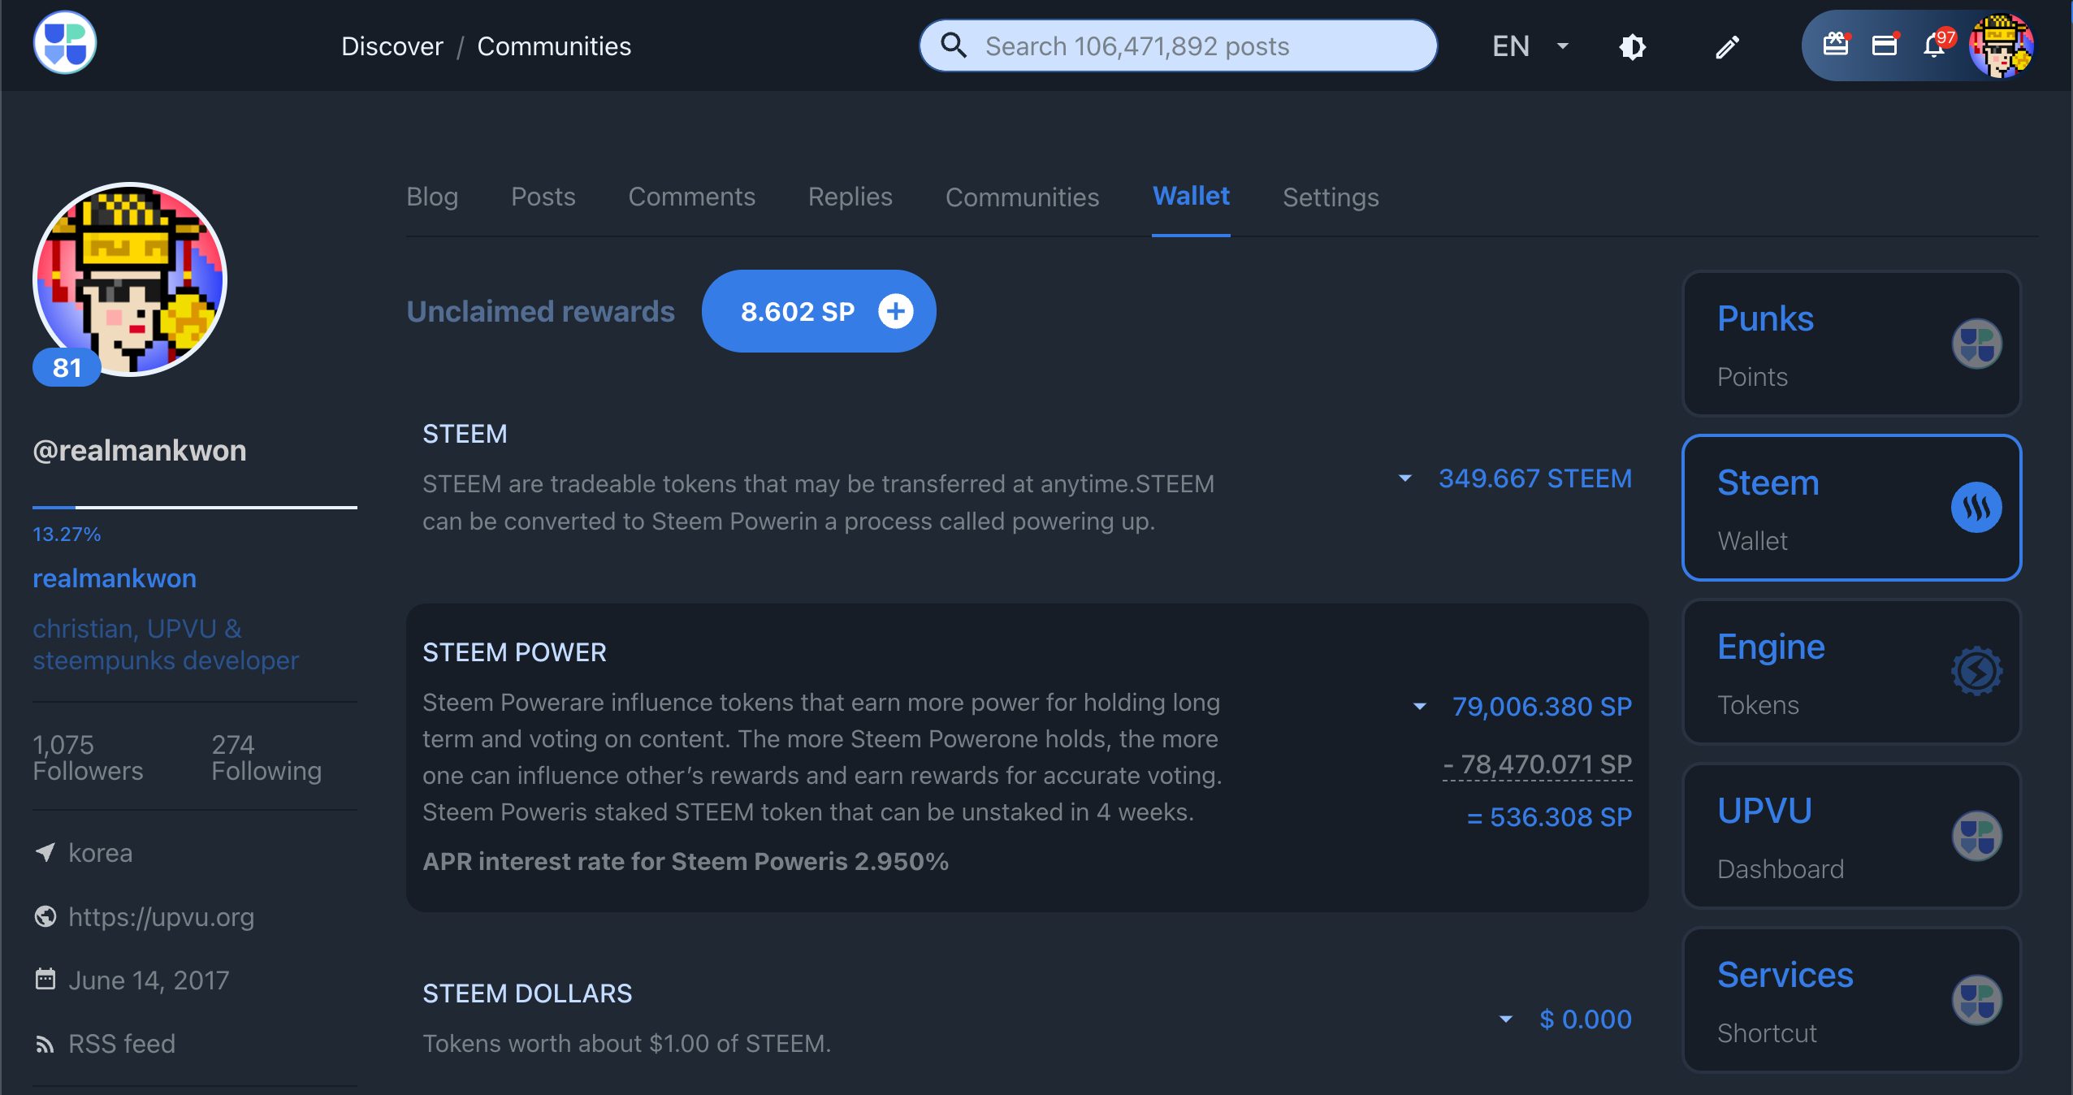Click the plus icon on unclaimed rewards
This screenshot has width=2073, height=1095.
coord(895,311)
